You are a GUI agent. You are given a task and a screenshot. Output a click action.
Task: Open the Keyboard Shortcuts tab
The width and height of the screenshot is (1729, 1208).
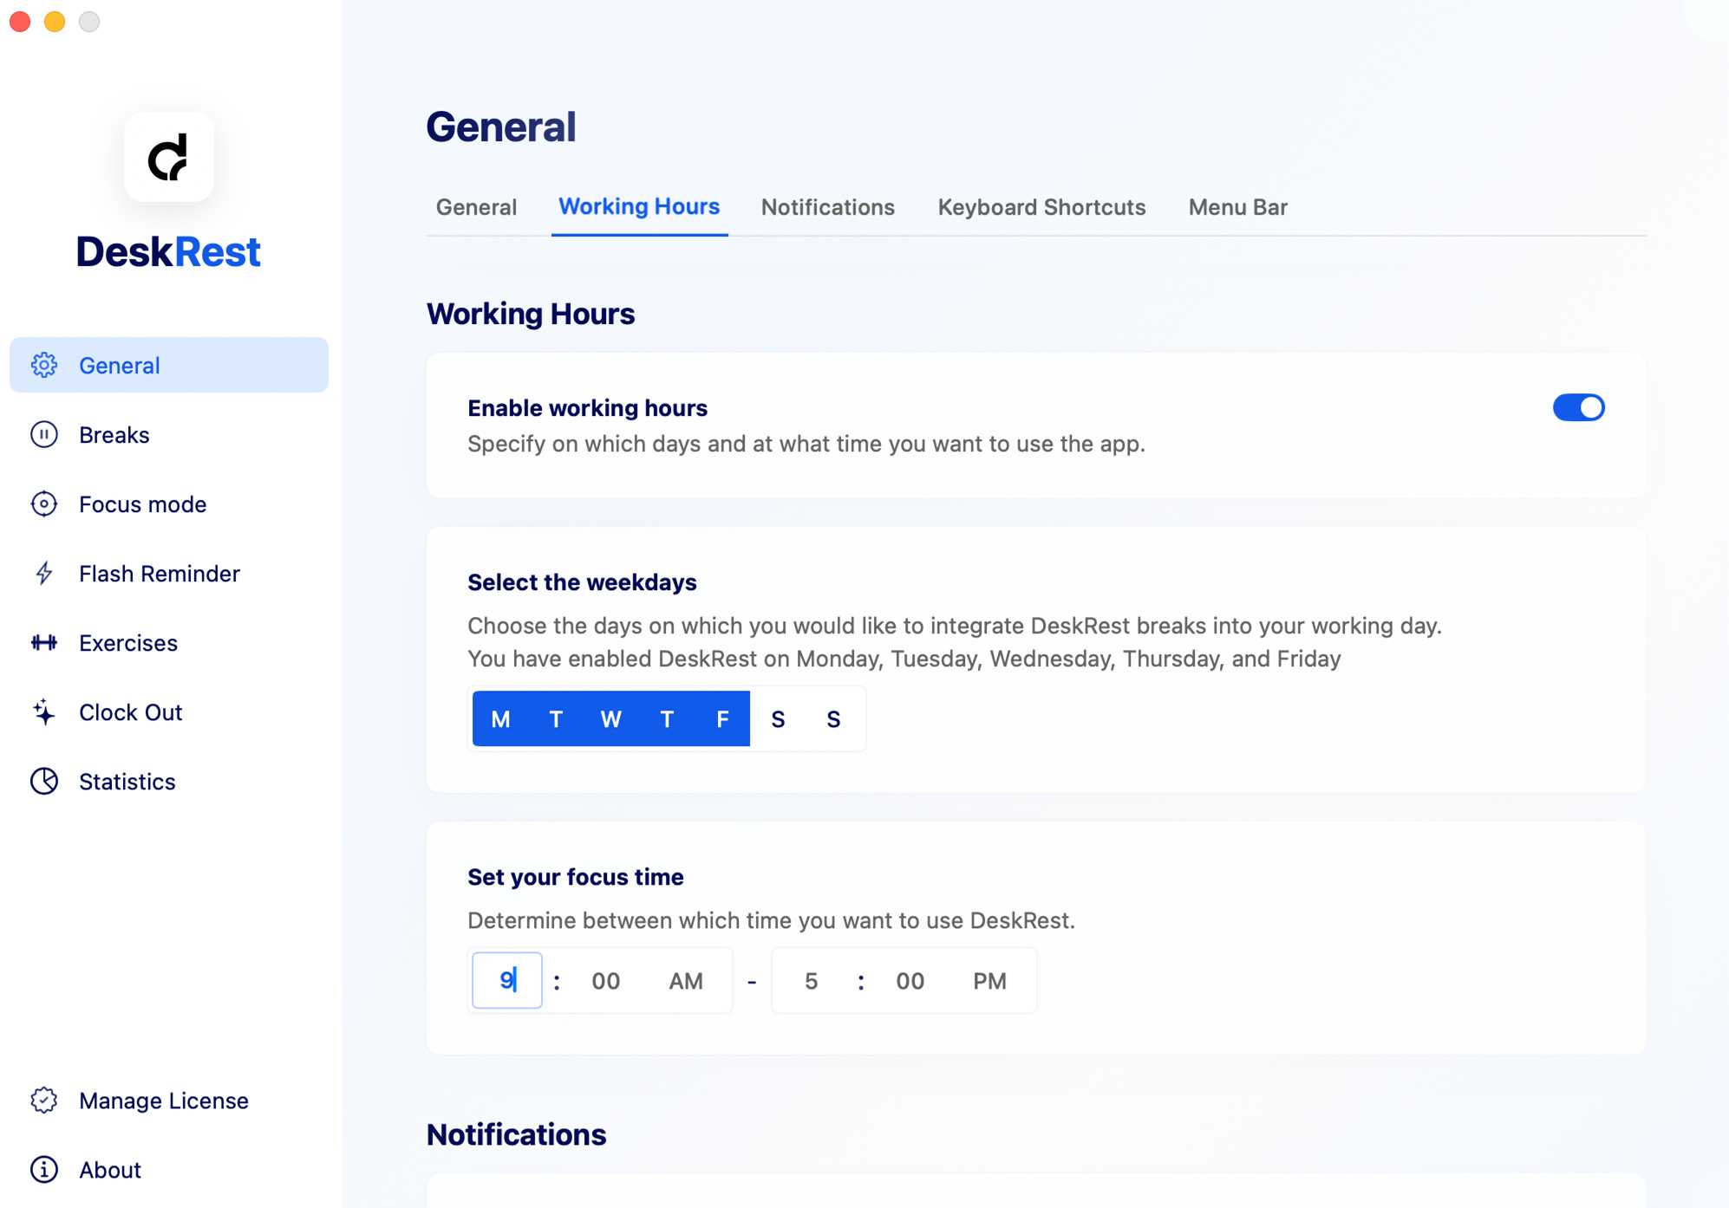pyautogui.click(x=1041, y=207)
